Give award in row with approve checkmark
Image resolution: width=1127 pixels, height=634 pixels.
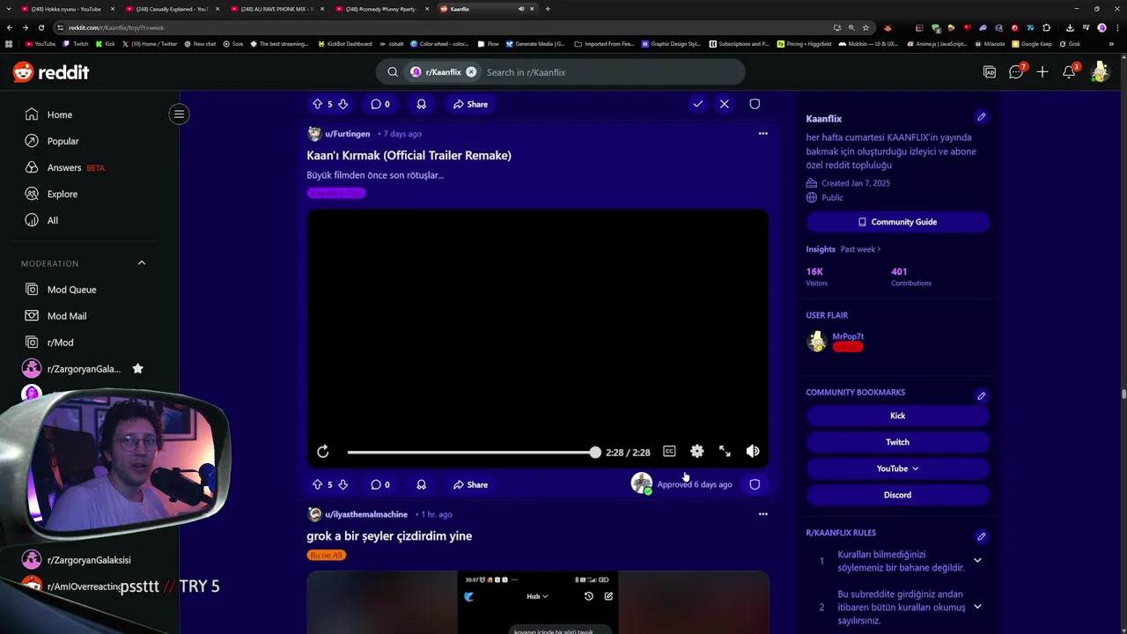421,104
